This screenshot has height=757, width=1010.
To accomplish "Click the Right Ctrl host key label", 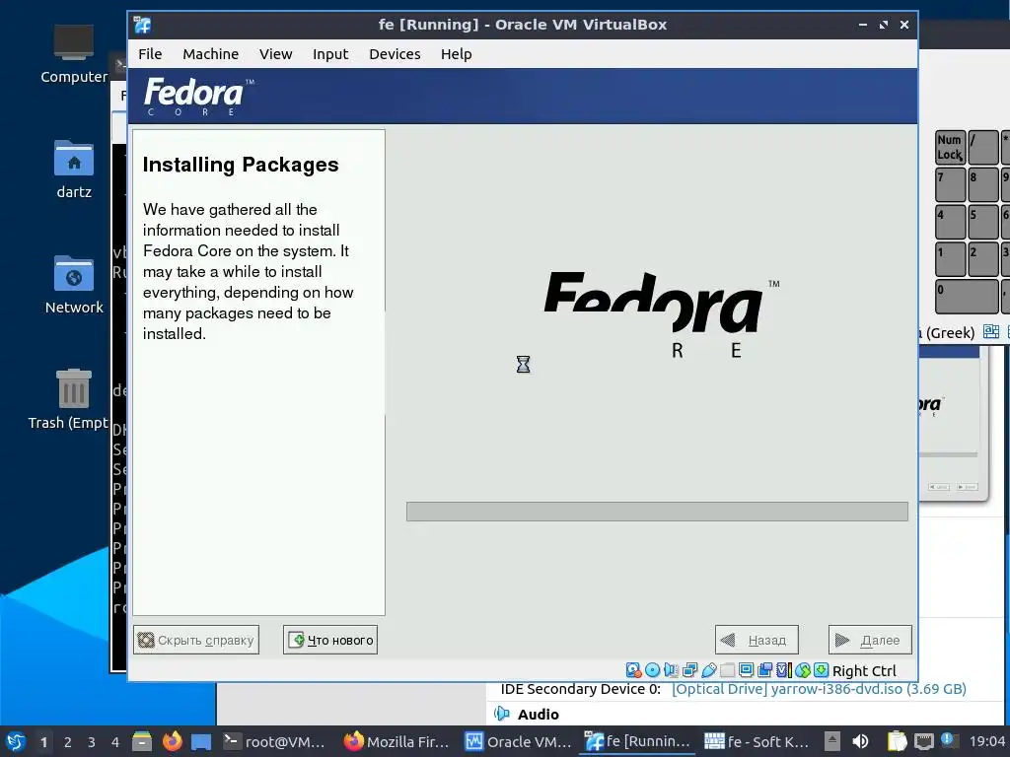I will pos(864,670).
